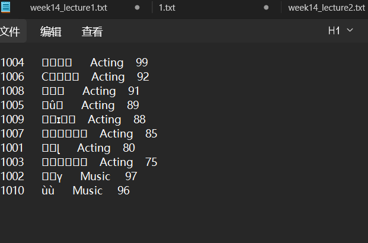Viewport: 368px width, 243px height.
Task: Click the word Music on row 1002
Action: coord(95,177)
